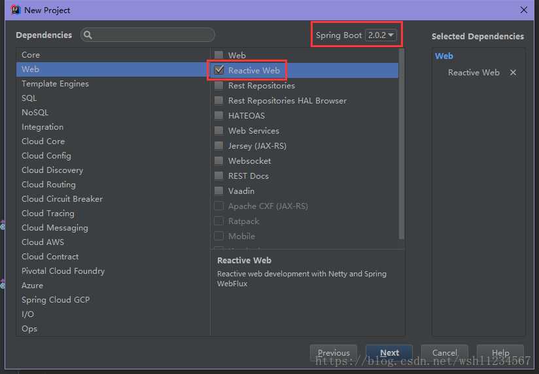
Task: Select the NoSQL category
Action: (x=113, y=113)
